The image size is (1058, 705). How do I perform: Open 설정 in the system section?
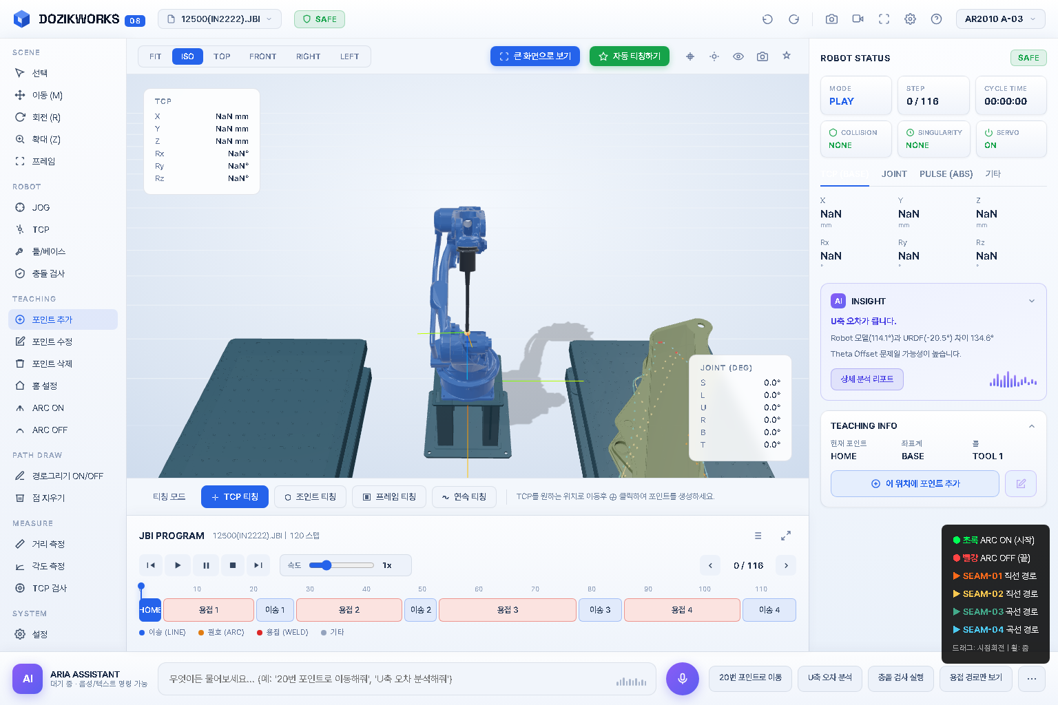coord(63,634)
